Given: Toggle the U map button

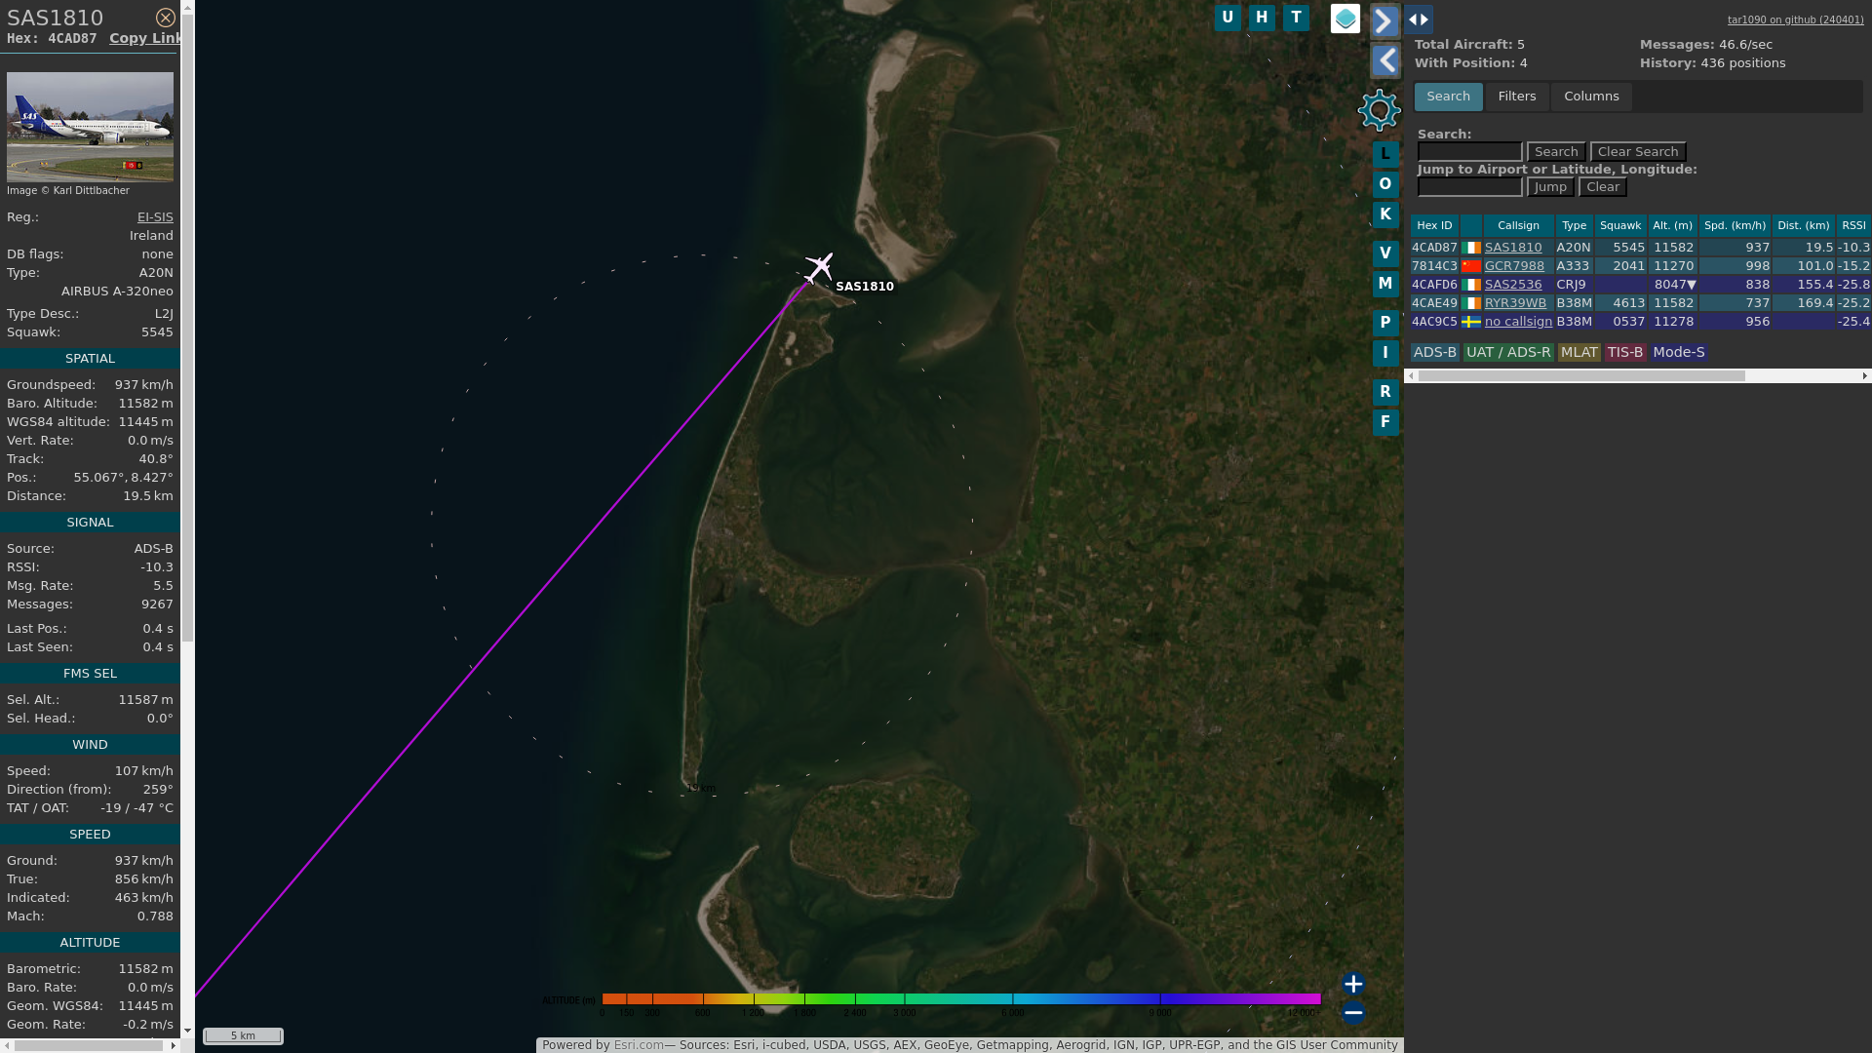Looking at the screenshot, I should (x=1228, y=18).
